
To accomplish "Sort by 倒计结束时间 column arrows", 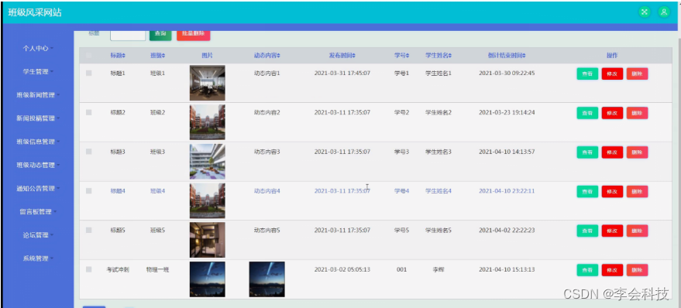I will [x=525, y=56].
